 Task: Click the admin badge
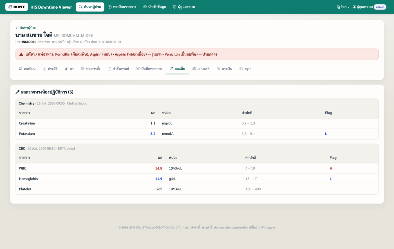tap(380, 7)
